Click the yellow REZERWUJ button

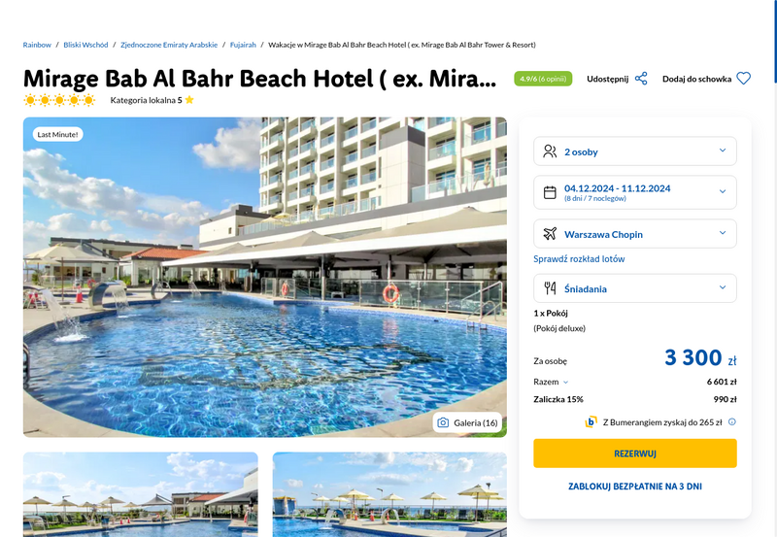pyautogui.click(x=635, y=453)
